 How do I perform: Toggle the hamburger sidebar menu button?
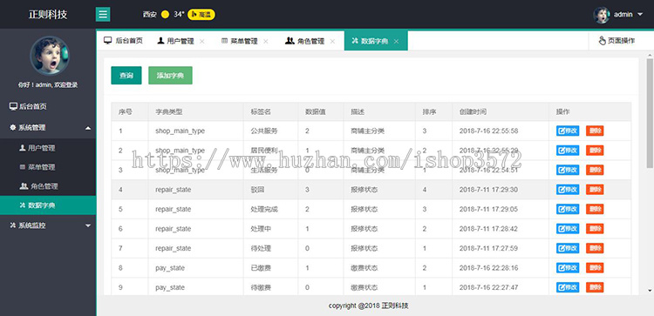tap(103, 15)
